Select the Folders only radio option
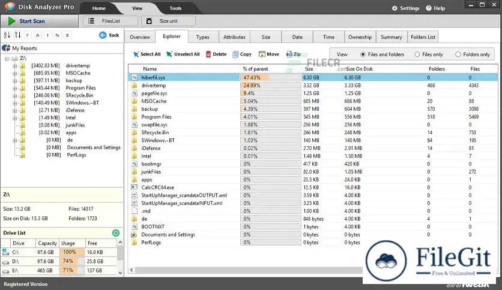502x290 pixels. pos(458,55)
